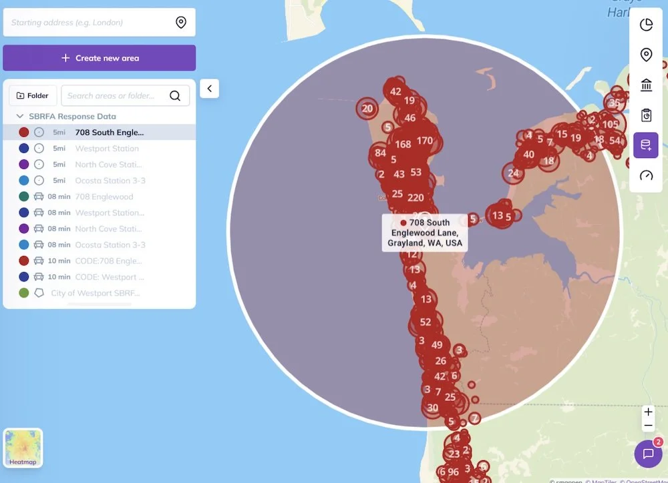Zoom out the map with the minus button
The width and height of the screenshot is (668, 483).
pos(648,426)
